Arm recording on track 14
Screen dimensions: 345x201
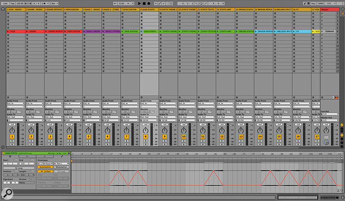(x=260, y=144)
